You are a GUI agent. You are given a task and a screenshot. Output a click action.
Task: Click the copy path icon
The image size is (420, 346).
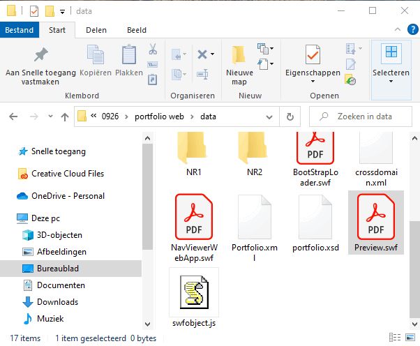click(x=152, y=65)
